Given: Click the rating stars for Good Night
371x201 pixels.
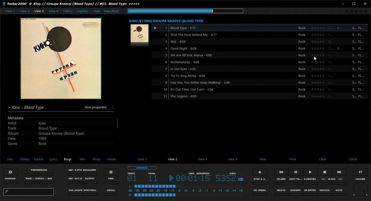Looking at the screenshot, I should 317,49.
